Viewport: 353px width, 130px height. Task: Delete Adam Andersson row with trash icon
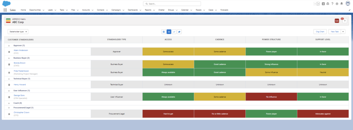[x=9, y=52]
